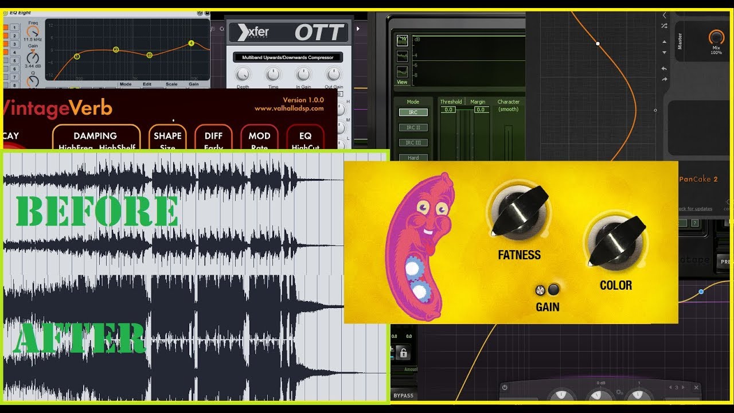Click the white curve point in PanCake

598,44
